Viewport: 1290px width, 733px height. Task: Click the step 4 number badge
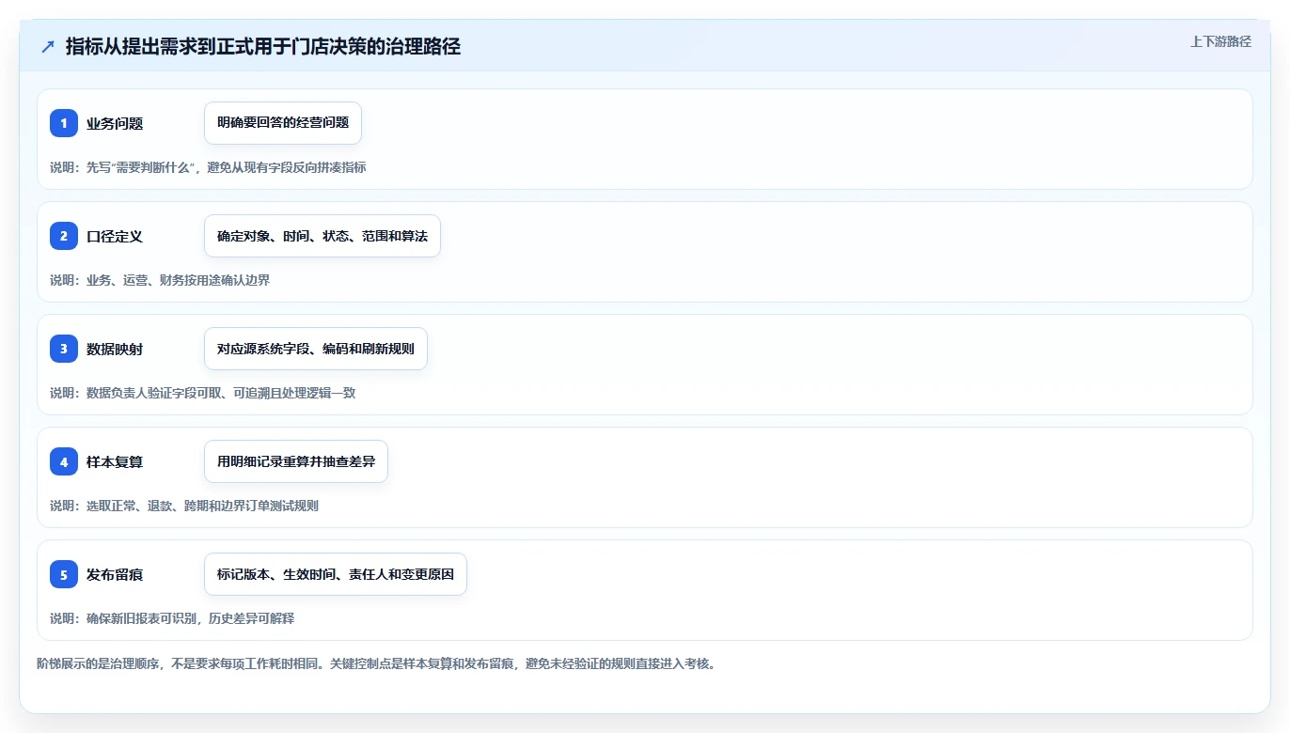(x=64, y=461)
